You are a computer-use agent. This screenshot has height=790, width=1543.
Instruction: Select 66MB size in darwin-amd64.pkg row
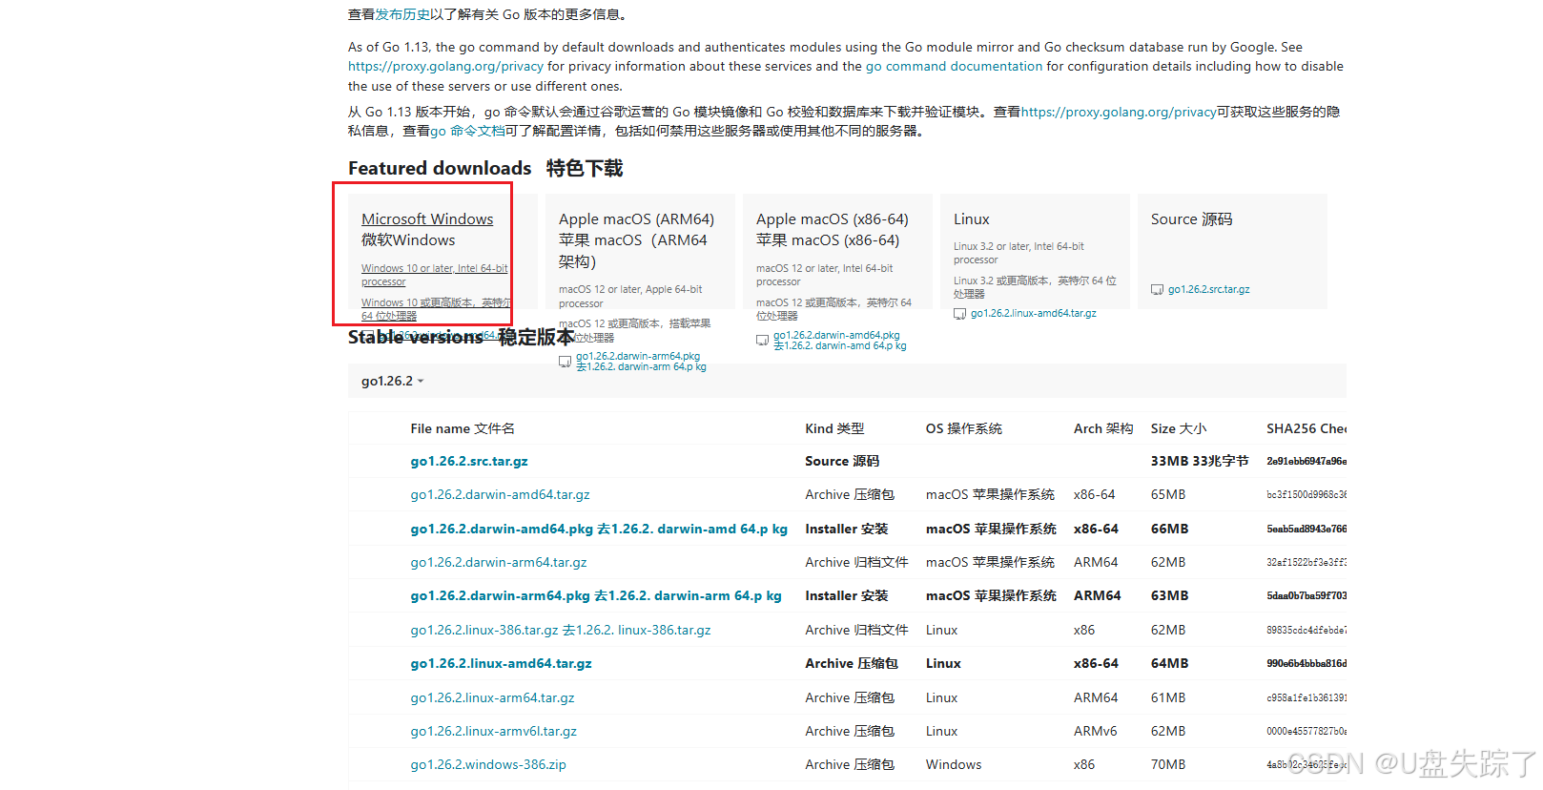tap(1169, 529)
